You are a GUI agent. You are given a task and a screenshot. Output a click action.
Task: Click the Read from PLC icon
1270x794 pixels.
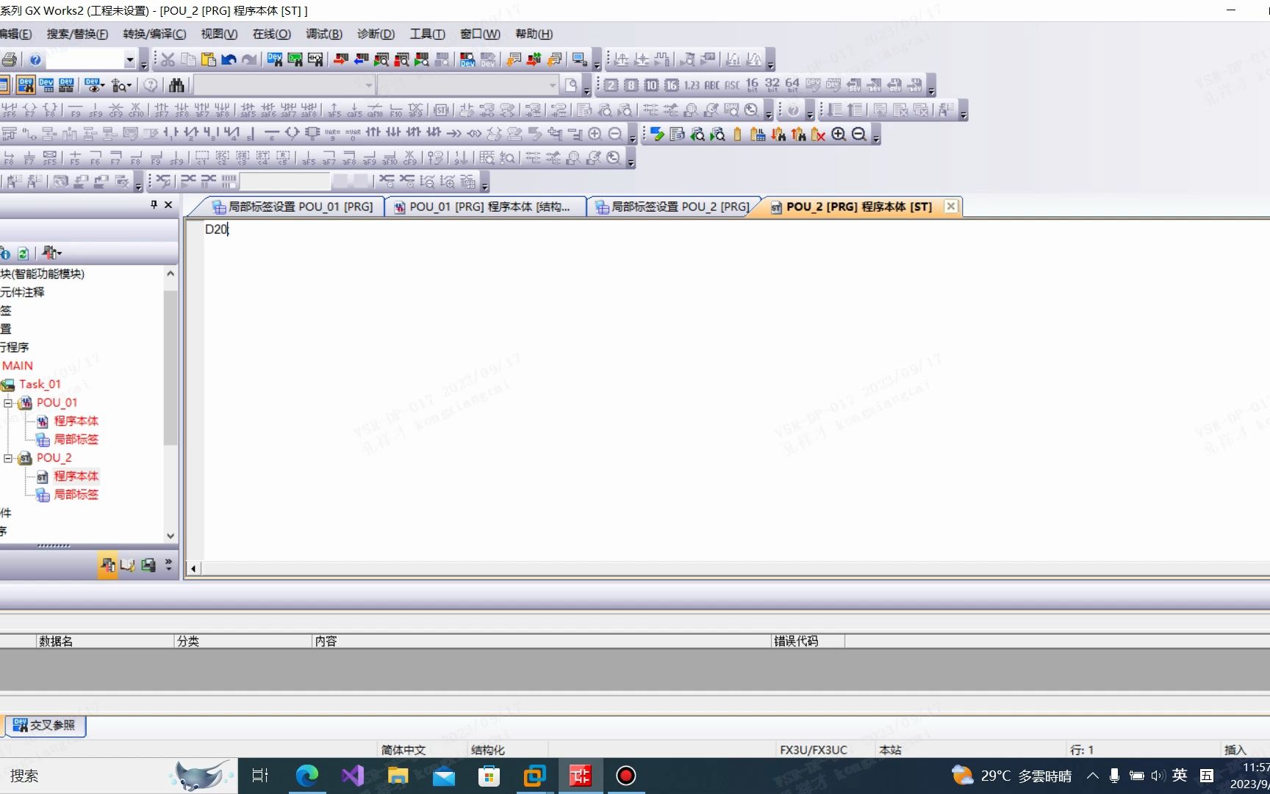pyautogui.click(x=361, y=60)
